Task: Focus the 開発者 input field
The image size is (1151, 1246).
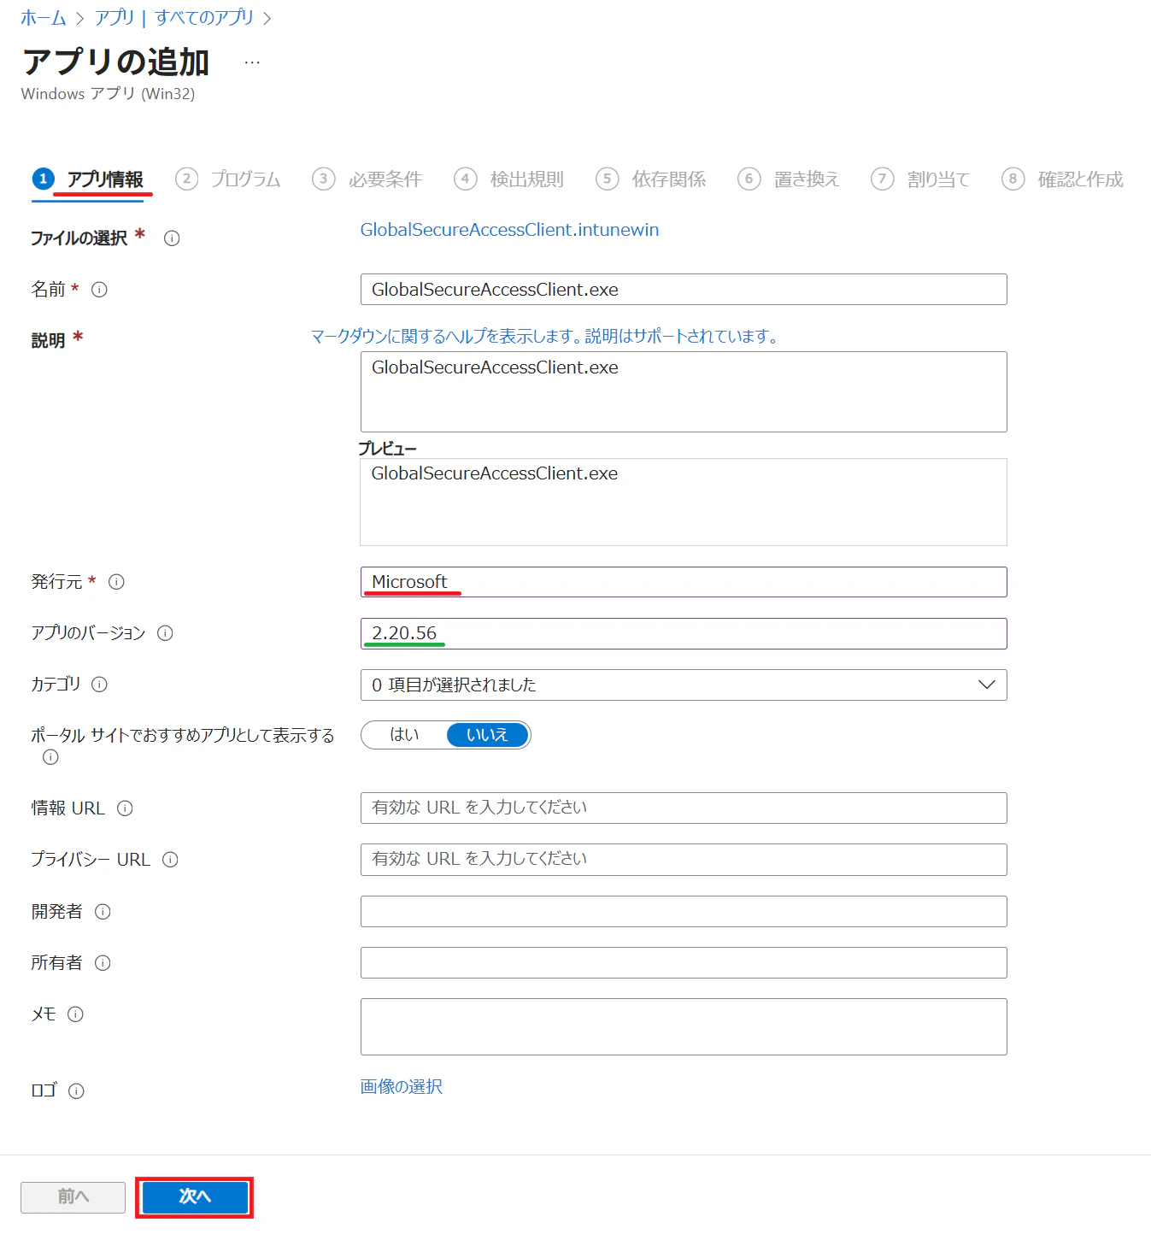Action: (x=684, y=912)
